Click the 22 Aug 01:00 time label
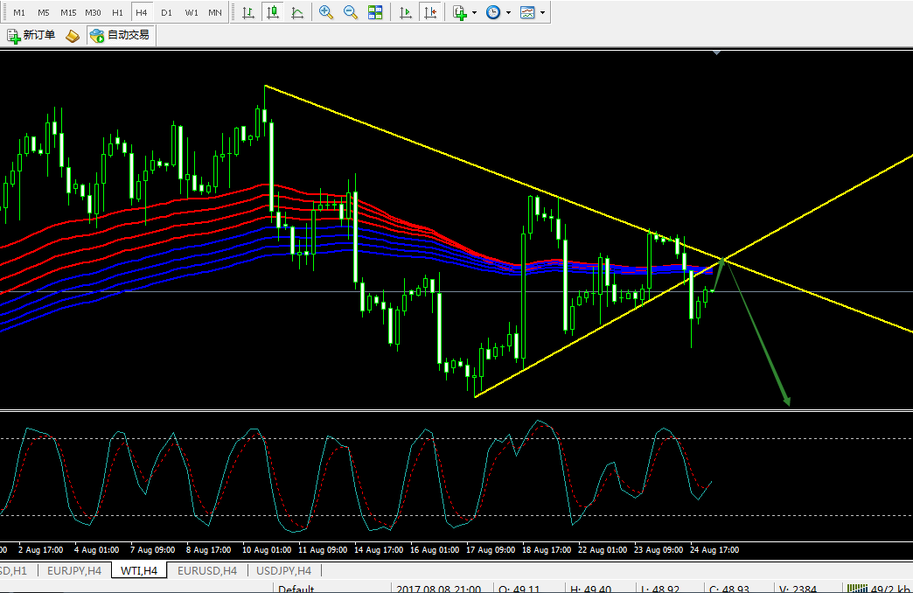The width and height of the screenshot is (913, 593). point(602,550)
